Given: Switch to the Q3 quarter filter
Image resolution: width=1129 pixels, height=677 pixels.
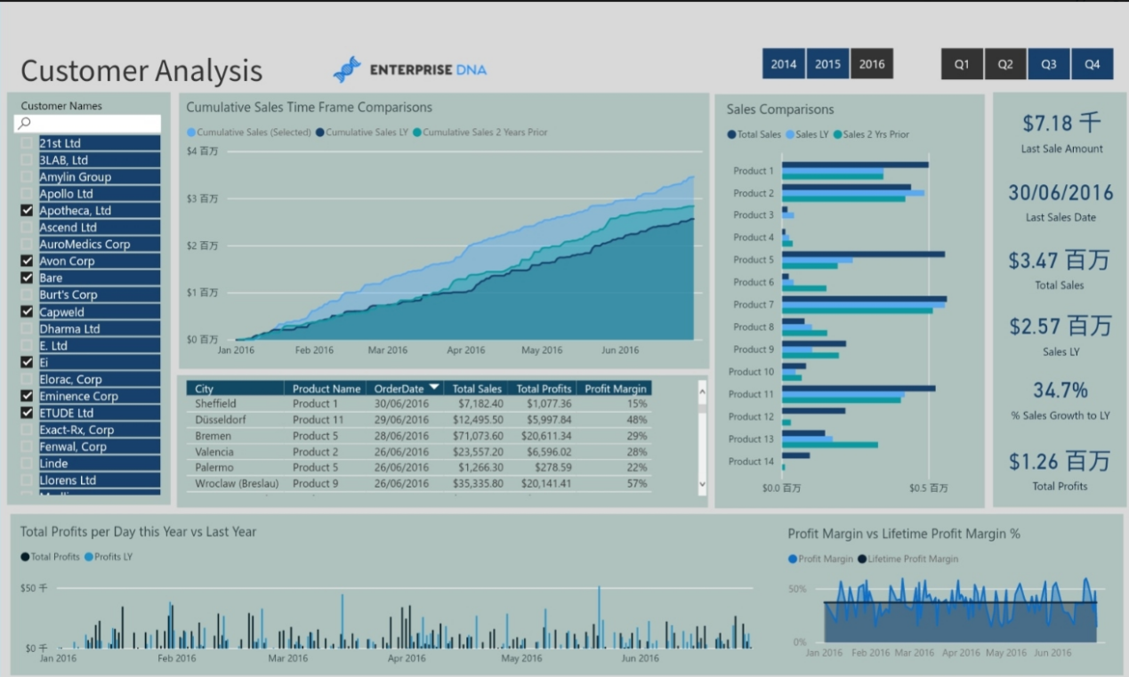Looking at the screenshot, I should point(1049,64).
